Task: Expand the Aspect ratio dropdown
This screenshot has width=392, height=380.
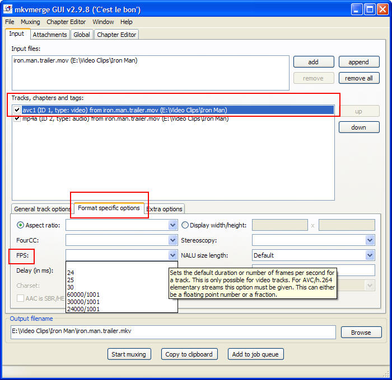Action: [x=172, y=225]
